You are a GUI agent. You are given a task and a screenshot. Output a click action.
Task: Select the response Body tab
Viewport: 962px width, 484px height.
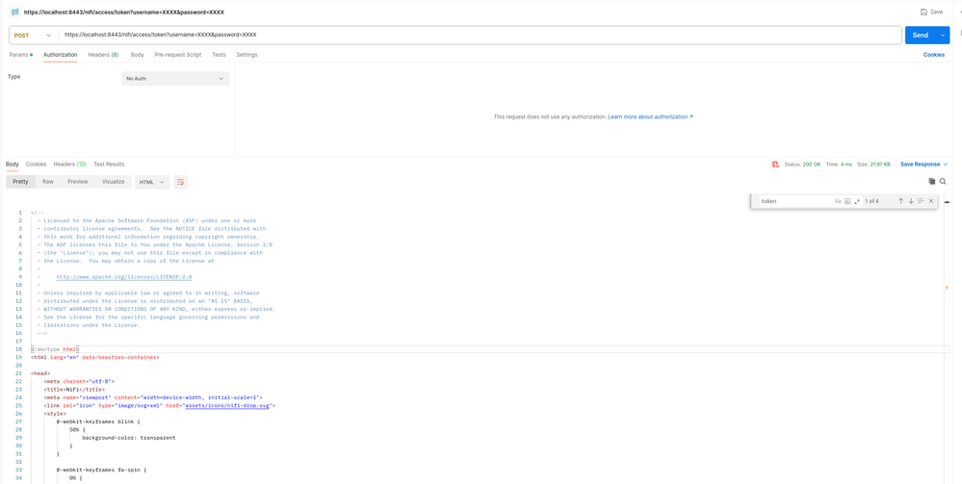click(13, 165)
